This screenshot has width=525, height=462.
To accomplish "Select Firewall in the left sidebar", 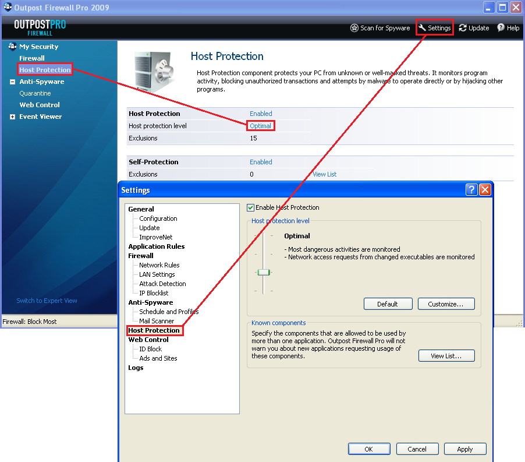I will pyautogui.click(x=32, y=58).
